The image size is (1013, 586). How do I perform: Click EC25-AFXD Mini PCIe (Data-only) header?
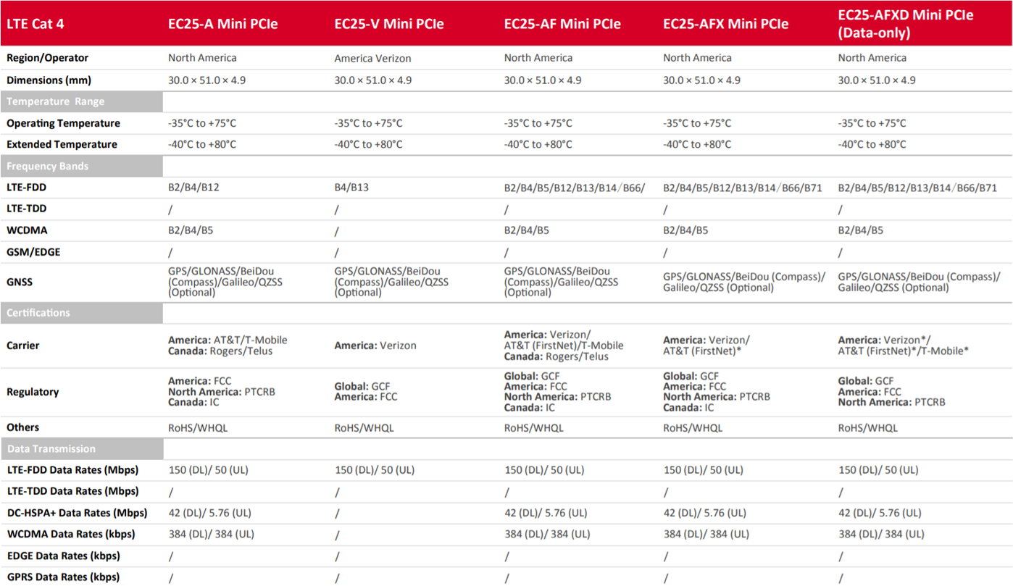906,24
